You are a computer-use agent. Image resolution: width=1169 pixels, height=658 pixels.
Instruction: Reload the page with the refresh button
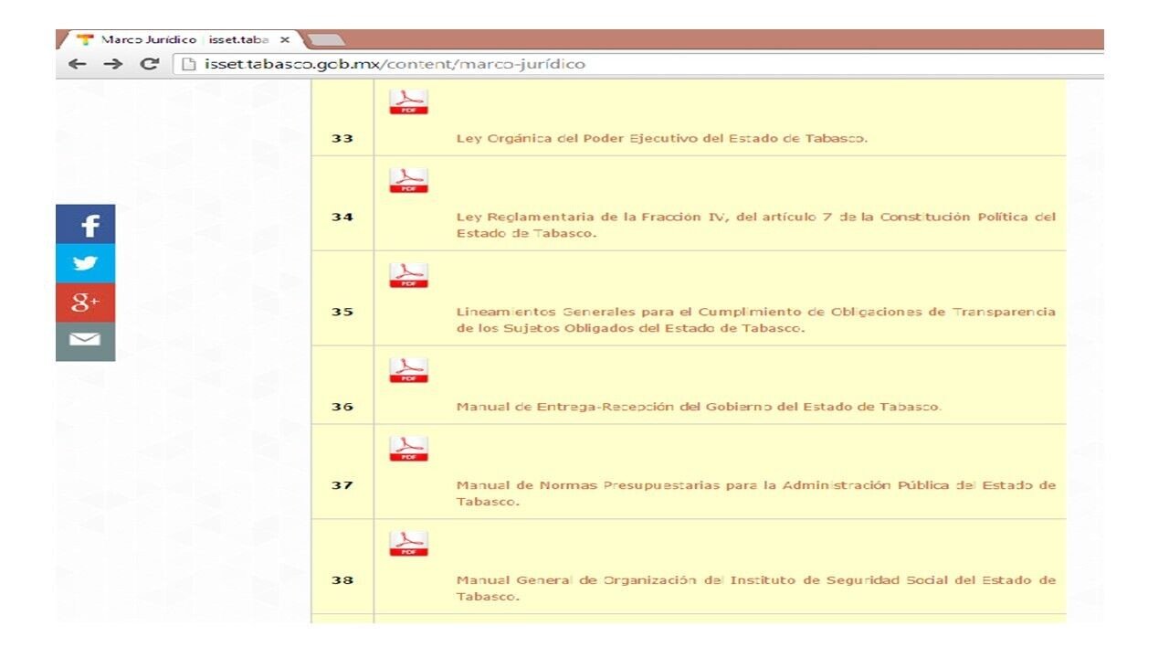148,64
